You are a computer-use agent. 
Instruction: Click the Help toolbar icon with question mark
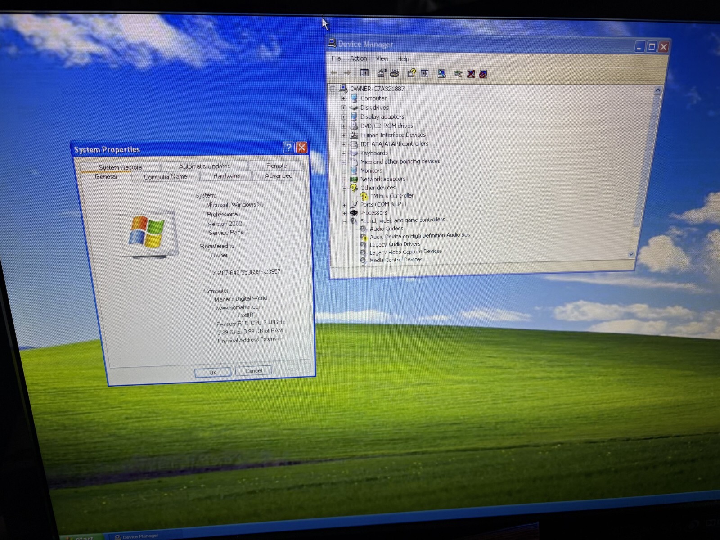(411, 73)
